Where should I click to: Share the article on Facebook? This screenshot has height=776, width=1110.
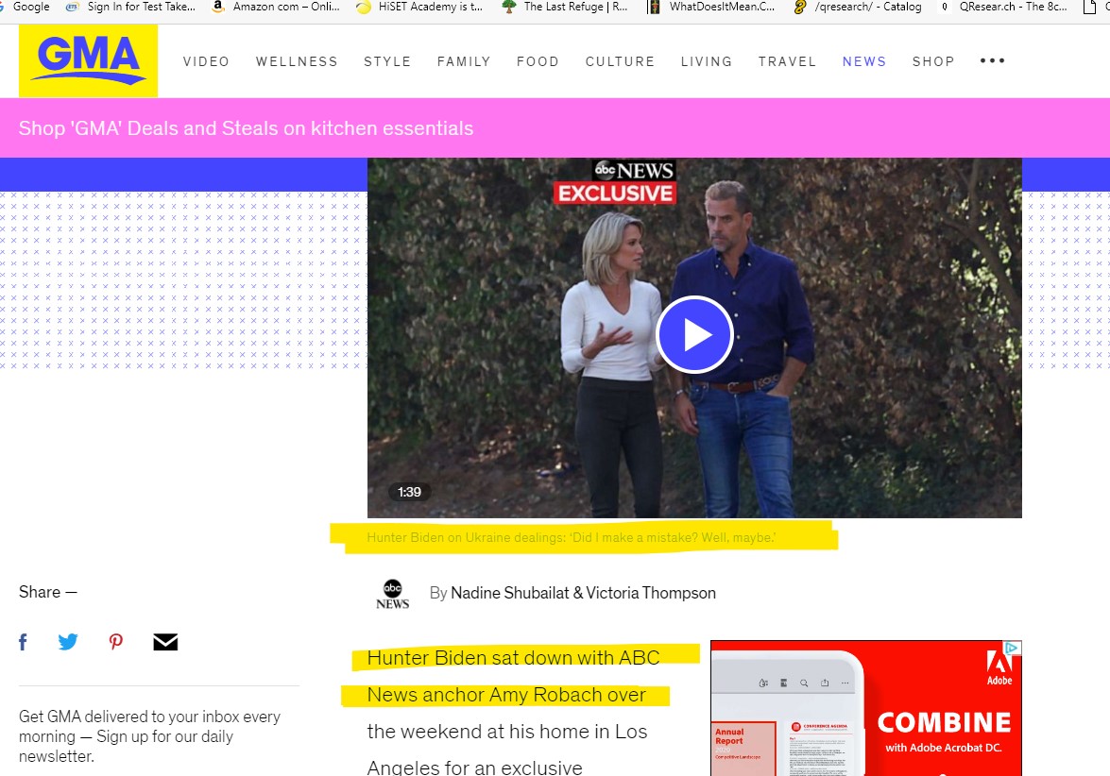point(24,642)
